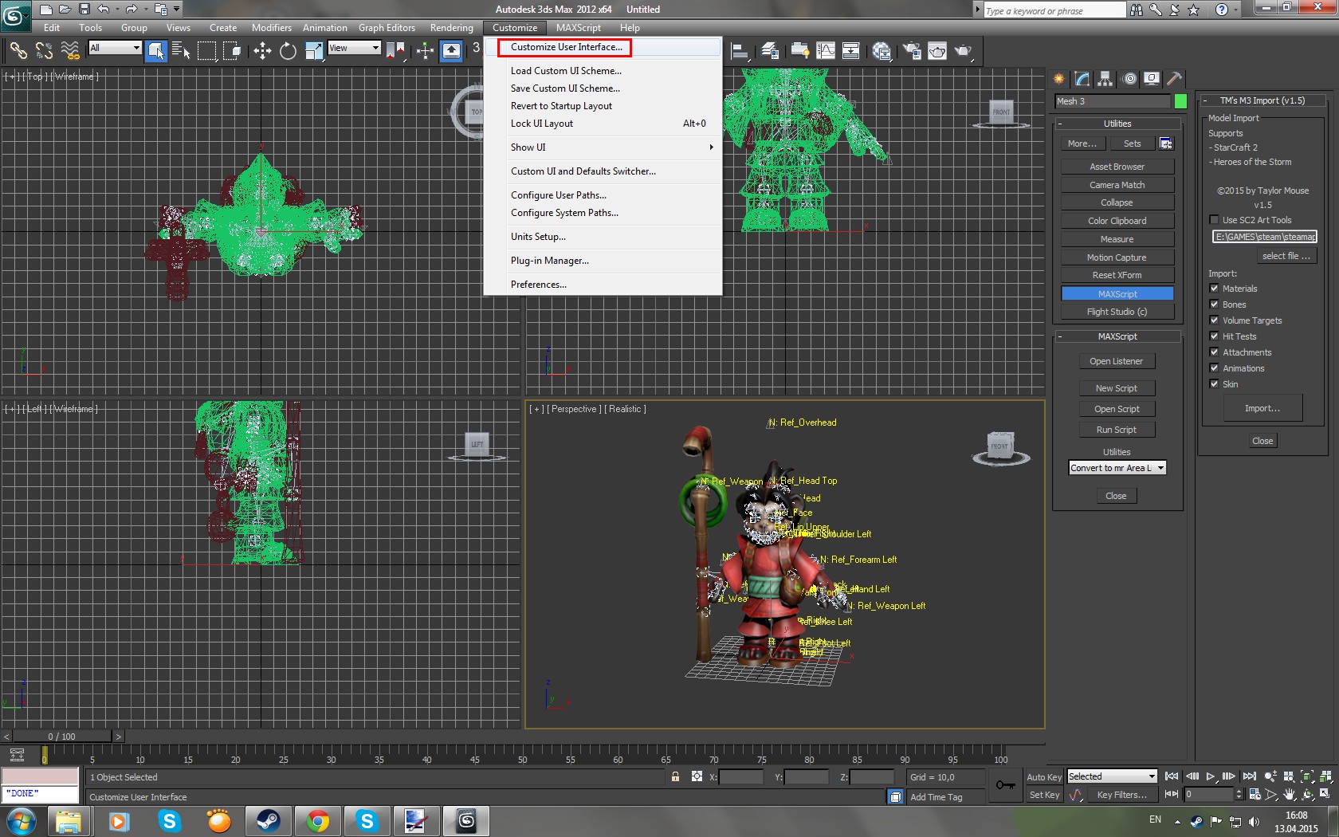Open the Layer Manager icon
The height and width of the screenshot is (837, 1339).
point(770,51)
